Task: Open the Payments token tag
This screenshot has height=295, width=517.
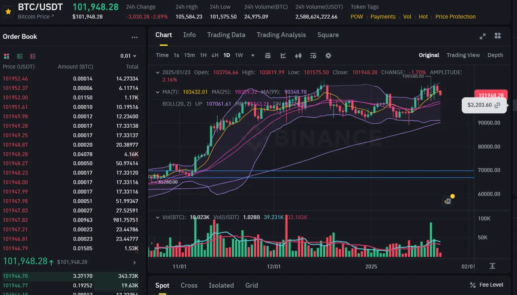Action: pos(383,17)
